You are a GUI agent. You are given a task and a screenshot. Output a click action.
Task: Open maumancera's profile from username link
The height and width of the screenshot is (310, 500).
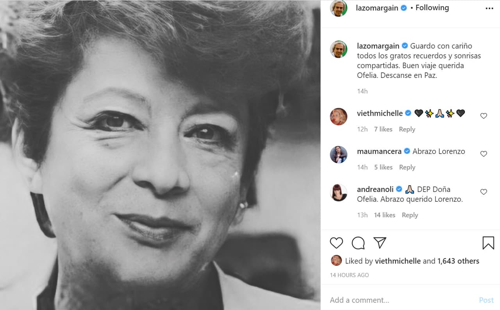coord(379,151)
